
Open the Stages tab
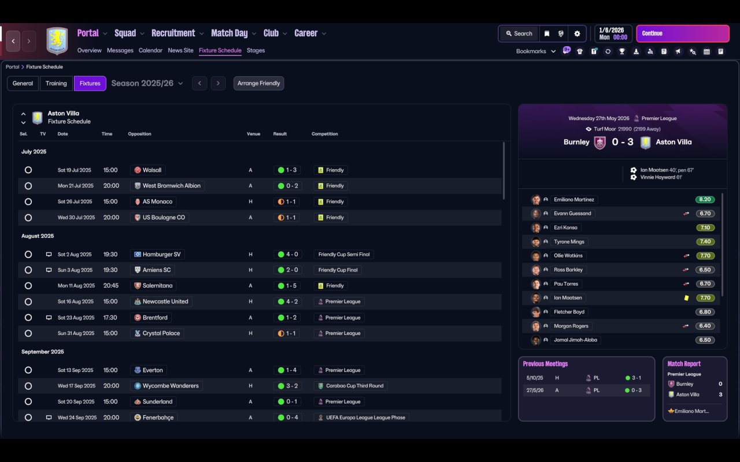256,51
